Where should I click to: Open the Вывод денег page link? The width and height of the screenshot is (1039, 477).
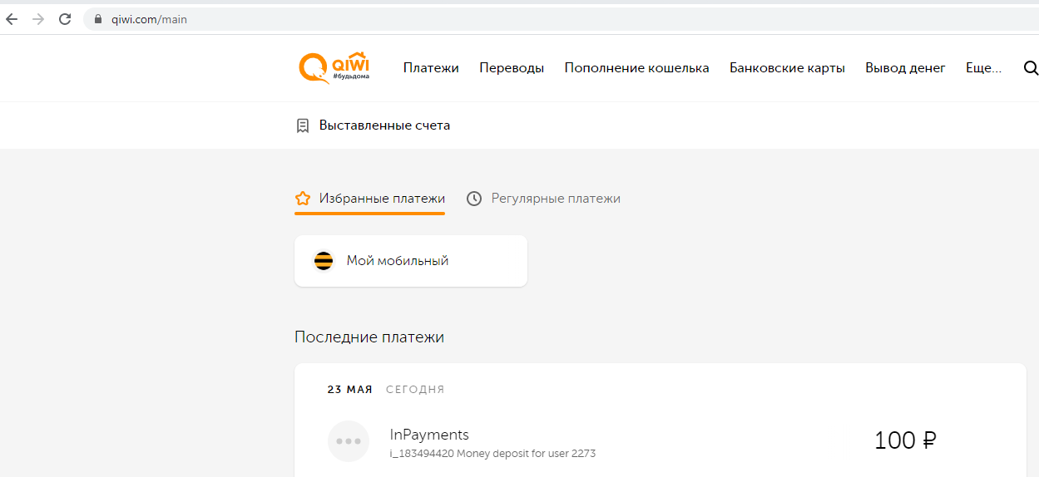coord(905,68)
